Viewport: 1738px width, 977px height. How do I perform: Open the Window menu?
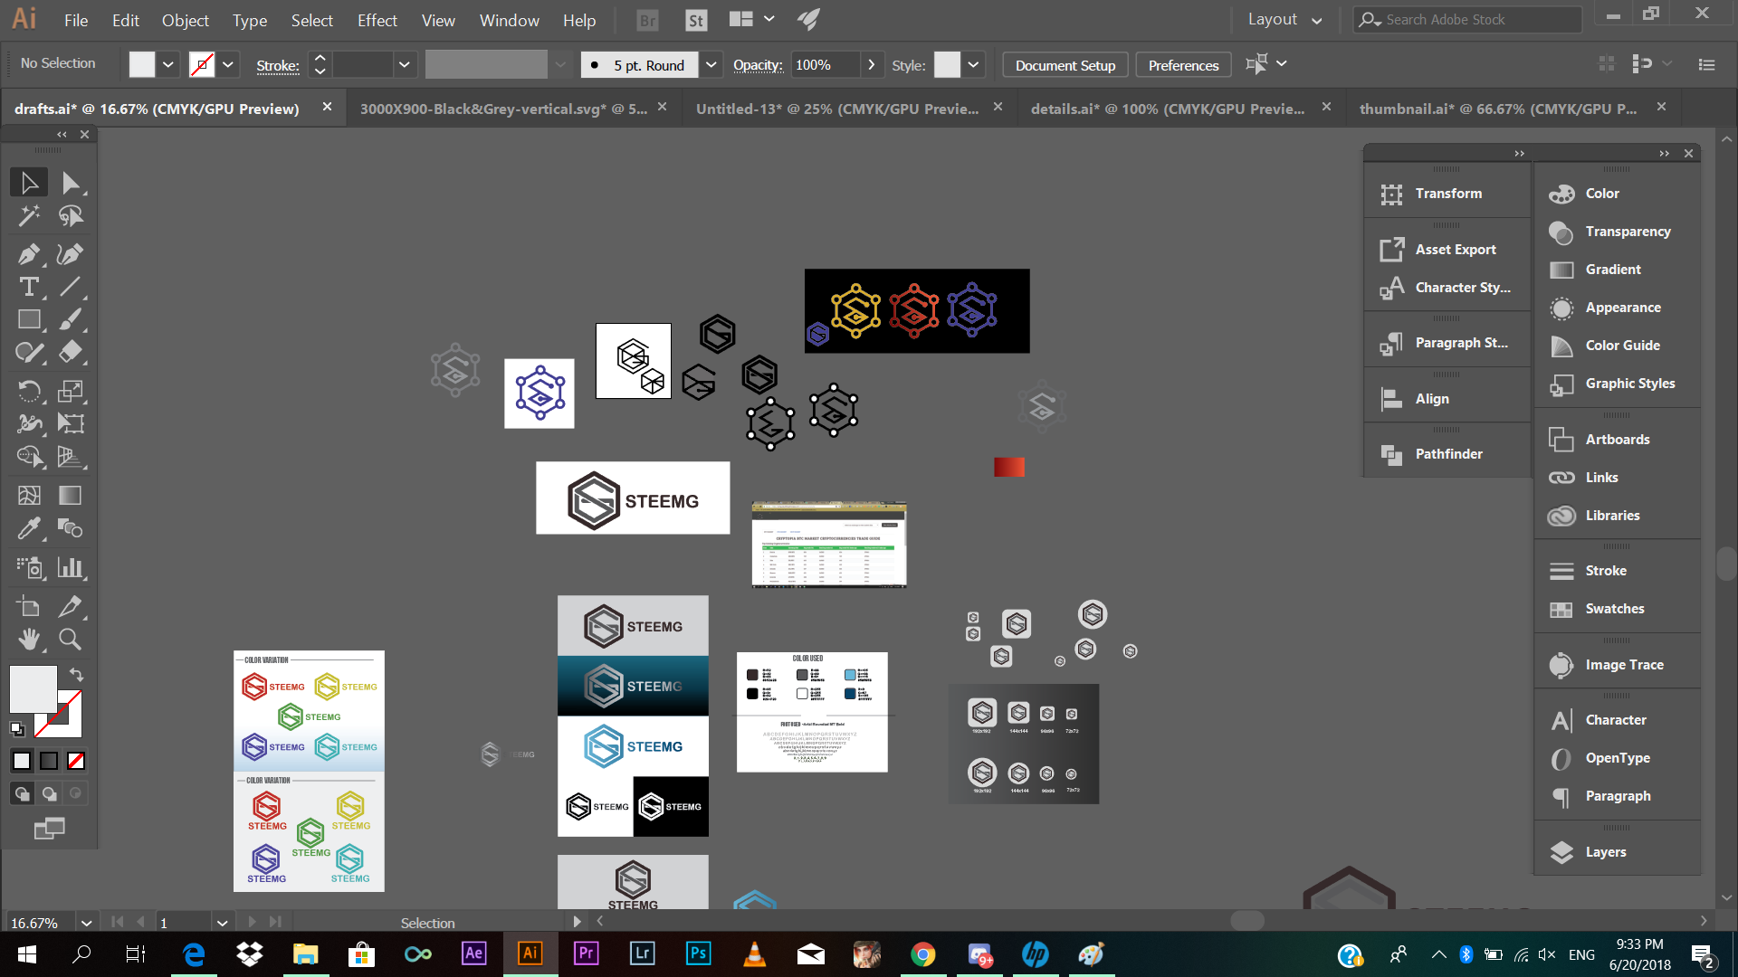pyautogui.click(x=509, y=20)
